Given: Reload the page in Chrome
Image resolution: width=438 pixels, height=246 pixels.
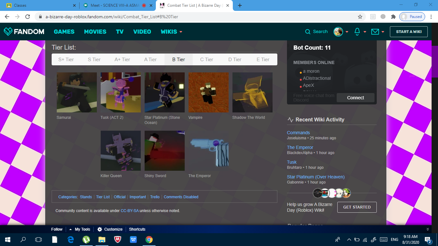Looking at the screenshot, I should 28,17.
